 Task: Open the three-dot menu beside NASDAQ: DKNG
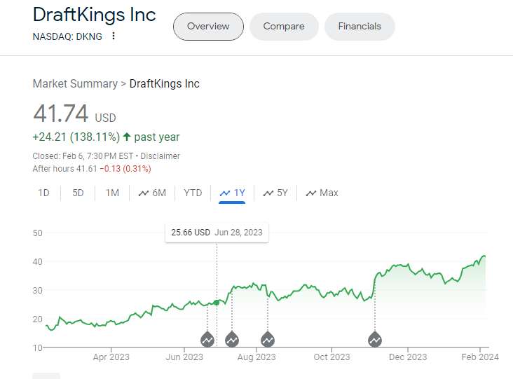[x=114, y=36]
